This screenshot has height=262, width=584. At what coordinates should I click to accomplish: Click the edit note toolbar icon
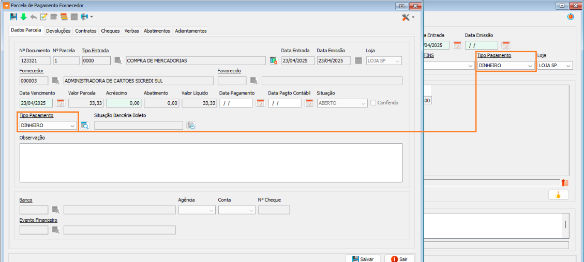point(43,17)
